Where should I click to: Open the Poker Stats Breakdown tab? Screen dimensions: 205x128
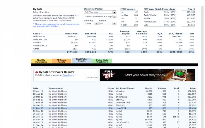[102, 61]
